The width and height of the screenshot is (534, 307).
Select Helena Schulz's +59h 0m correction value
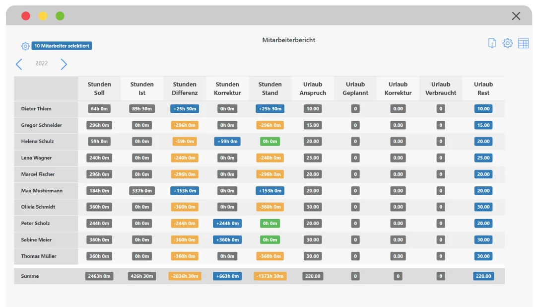click(227, 141)
